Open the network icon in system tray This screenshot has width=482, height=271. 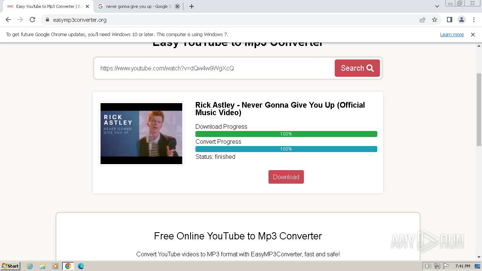pyautogui.click(x=437, y=266)
